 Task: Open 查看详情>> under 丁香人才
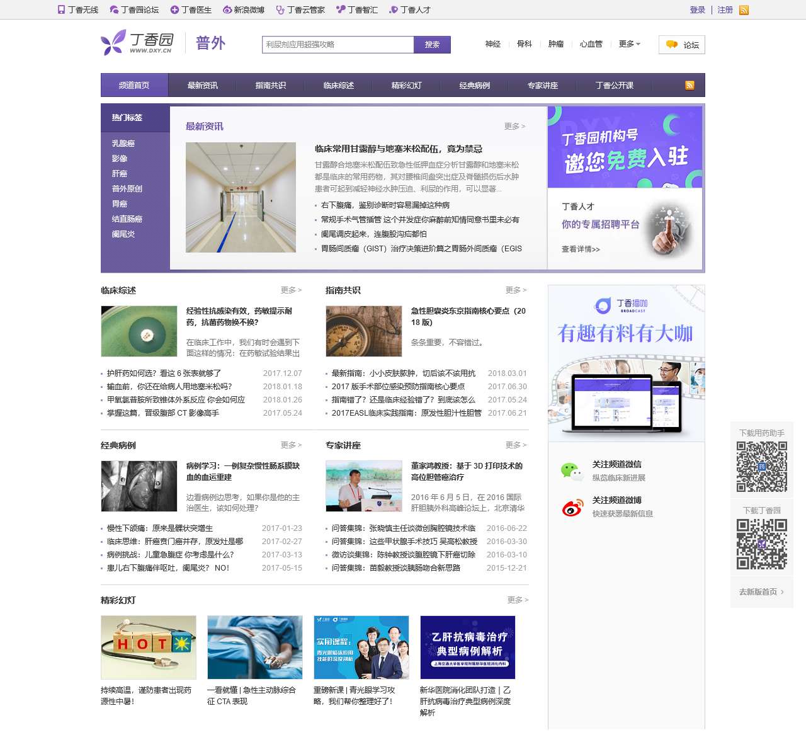pyautogui.click(x=581, y=249)
